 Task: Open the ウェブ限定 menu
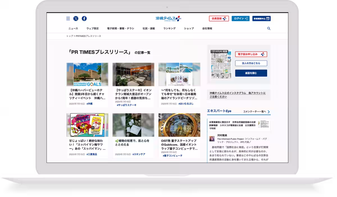point(93,29)
